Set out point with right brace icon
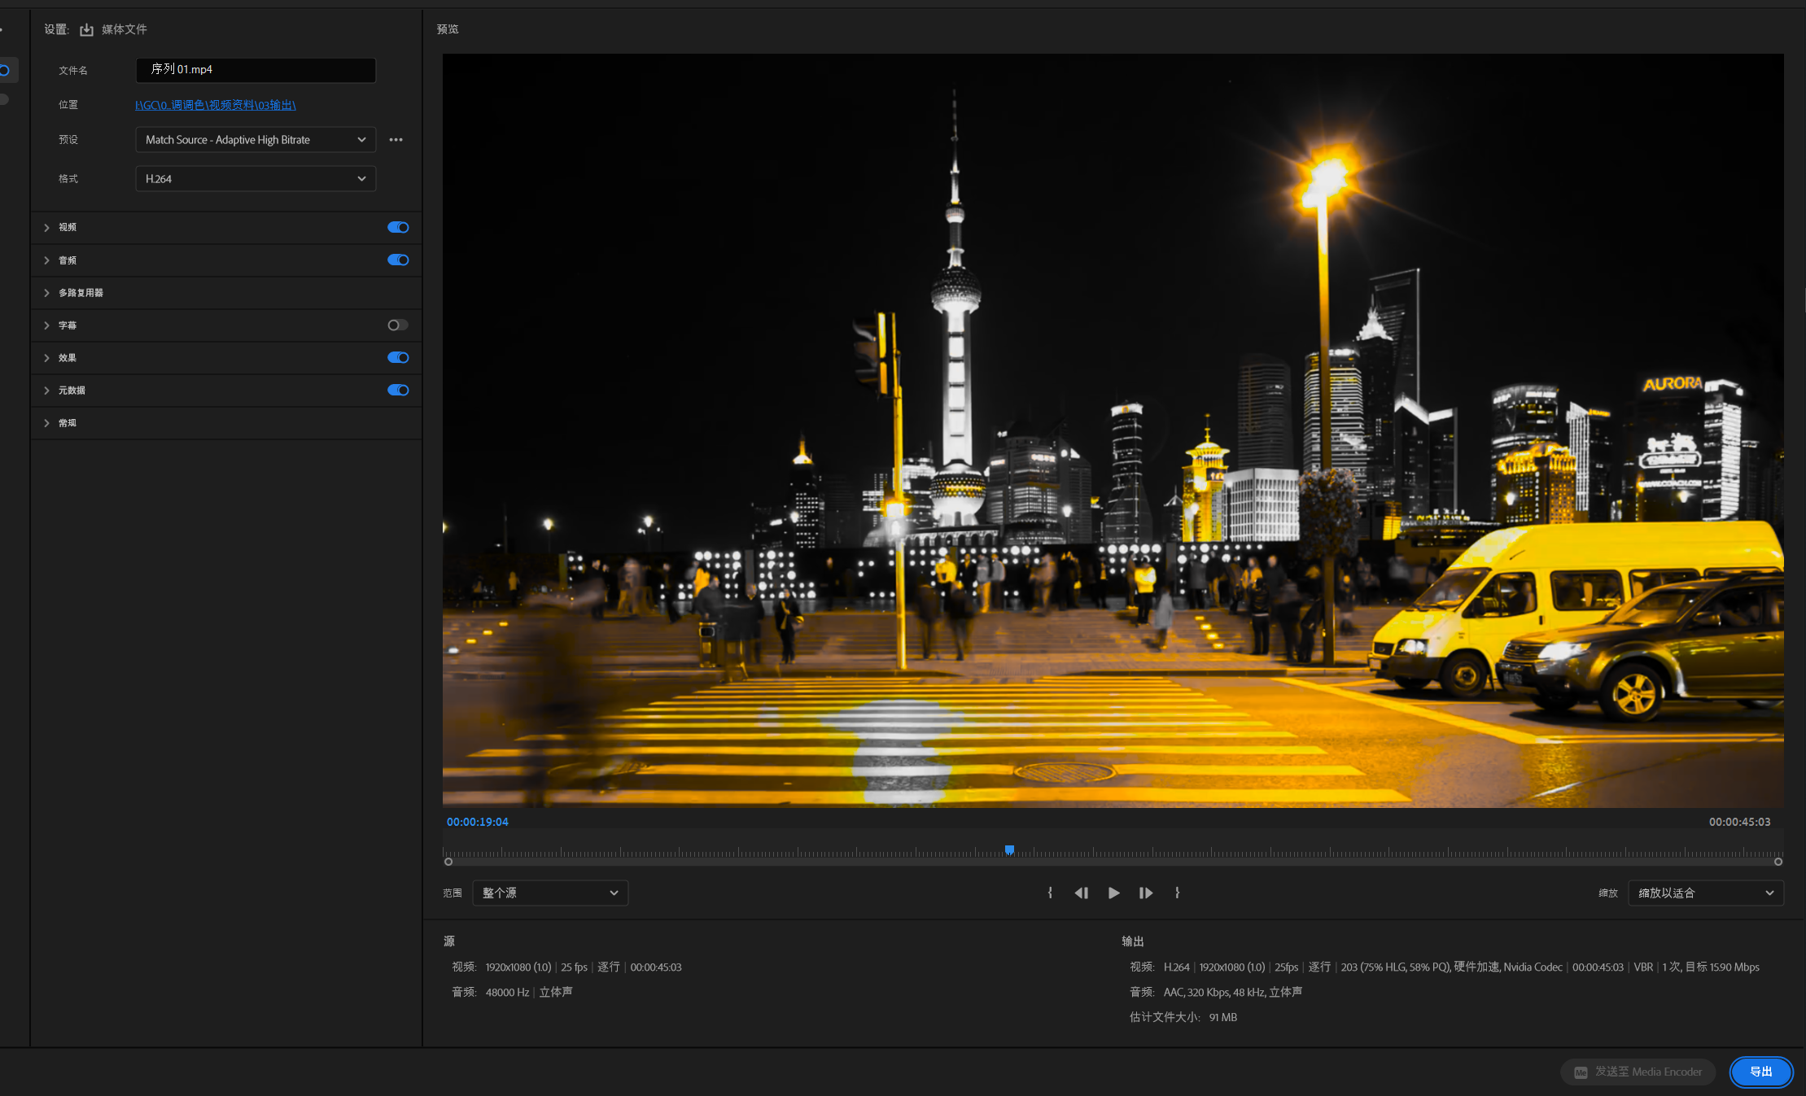The width and height of the screenshot is (1806, 1096). click(x=1177, y=893)
